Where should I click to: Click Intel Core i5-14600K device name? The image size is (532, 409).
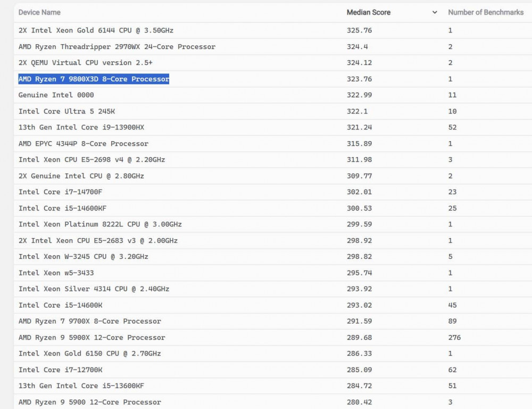pyautogui.click(x=61, y=305)
